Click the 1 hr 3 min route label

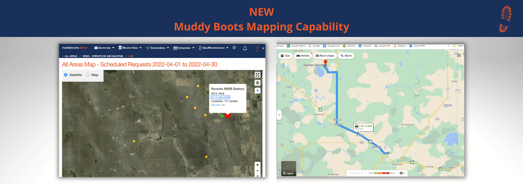coord(363,127)
